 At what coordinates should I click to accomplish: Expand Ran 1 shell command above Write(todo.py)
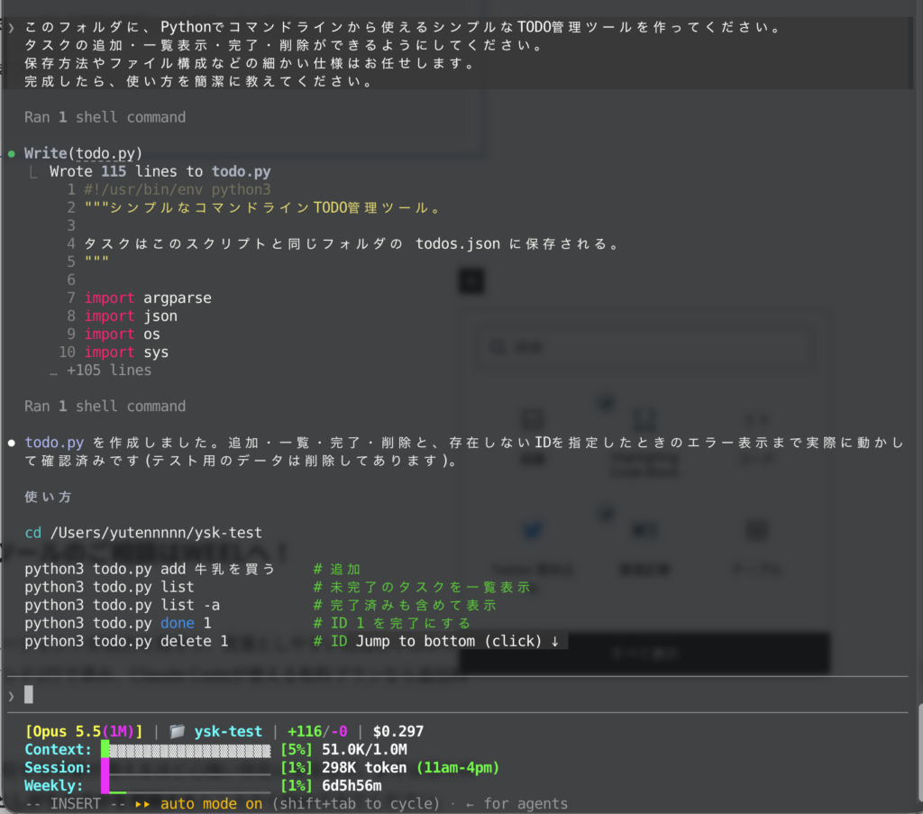(x=105, y=118)
